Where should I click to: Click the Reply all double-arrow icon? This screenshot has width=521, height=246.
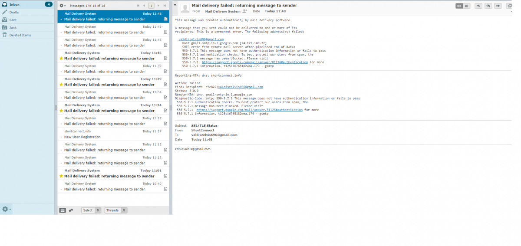pos(488,6)
